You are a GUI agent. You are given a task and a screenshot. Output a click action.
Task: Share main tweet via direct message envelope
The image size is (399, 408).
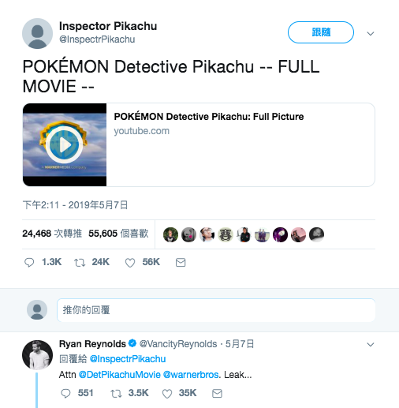click(x=181, y=262)
